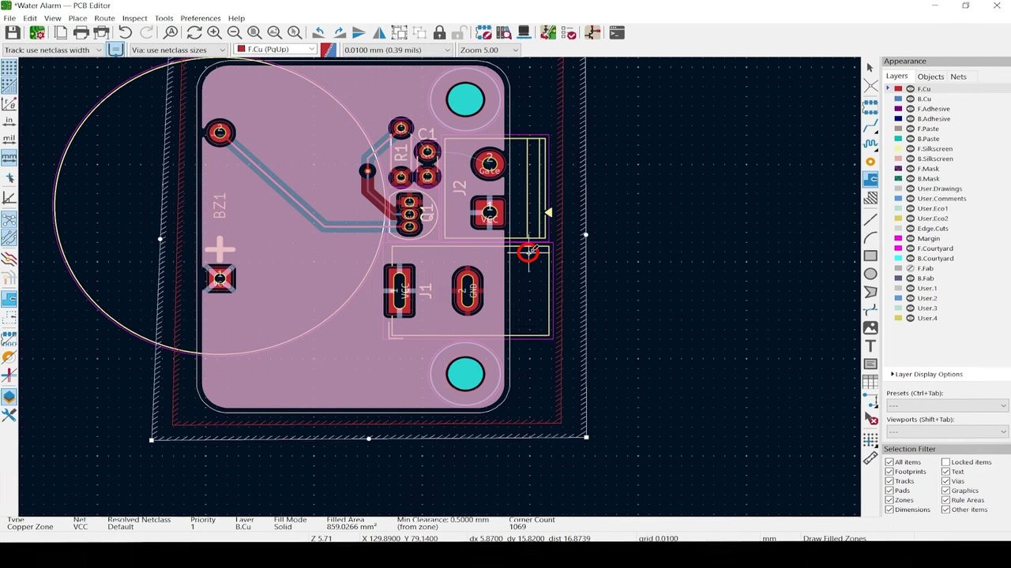The height and width of the screenshot is (568, 1011).
Task: Select the Draw Rectangle tool
Action: (x=870, y=256)
